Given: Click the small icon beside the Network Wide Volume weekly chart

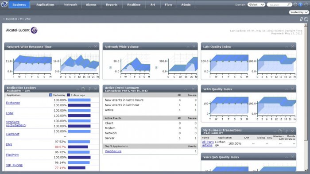Looking at the screenshot, I should tap(111, 68).
